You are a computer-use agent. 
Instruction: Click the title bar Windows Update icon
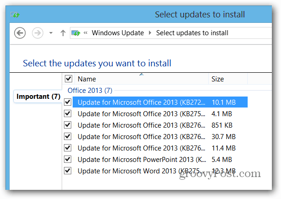[x=15, y=15]
